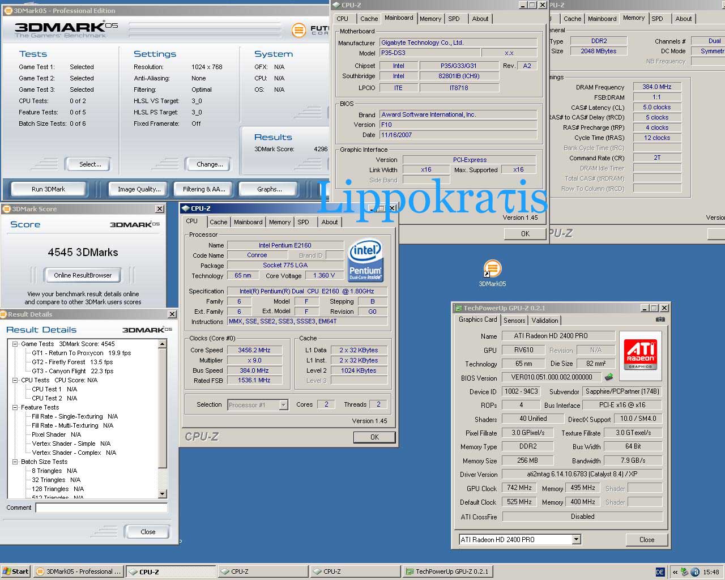Click the Intel Pentium E2160 name field
The width and height of the screenshot is (725, 580).
click(x=285, y=245)
